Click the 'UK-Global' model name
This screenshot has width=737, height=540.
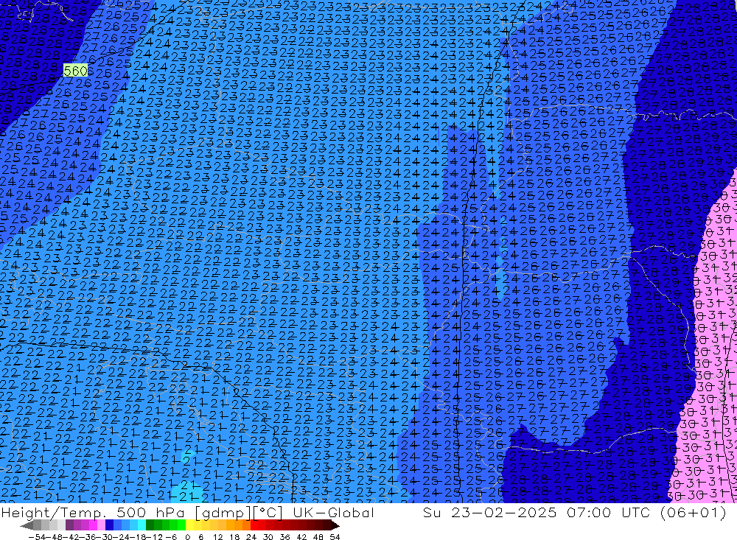point(333,512)
